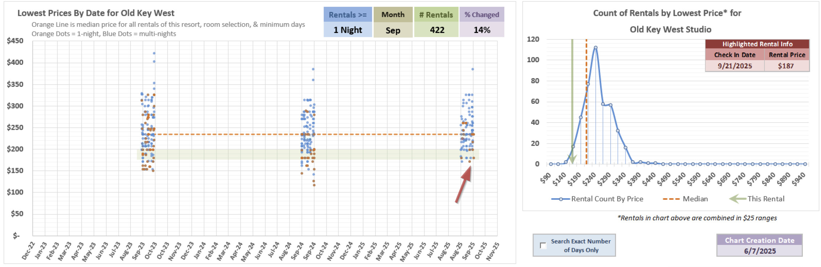Select the 9/21/2025 check-in date value
The width and height of the screenshot is (821, 267).
(x=735, y=66)
